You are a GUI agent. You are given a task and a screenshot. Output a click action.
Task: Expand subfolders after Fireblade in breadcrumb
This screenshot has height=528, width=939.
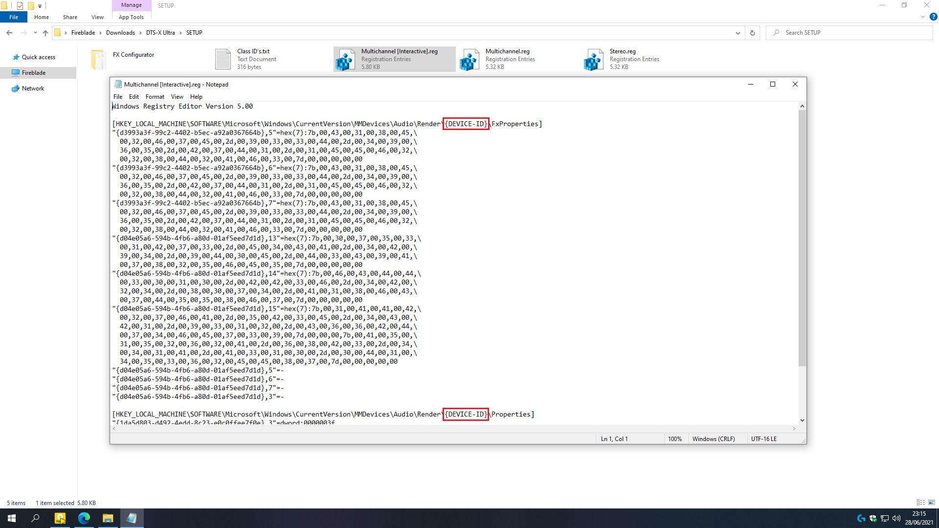(101, 33)
